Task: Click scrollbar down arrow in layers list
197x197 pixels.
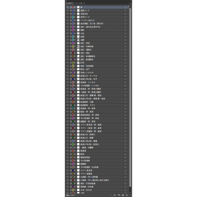Action: (x=130, y=193)
